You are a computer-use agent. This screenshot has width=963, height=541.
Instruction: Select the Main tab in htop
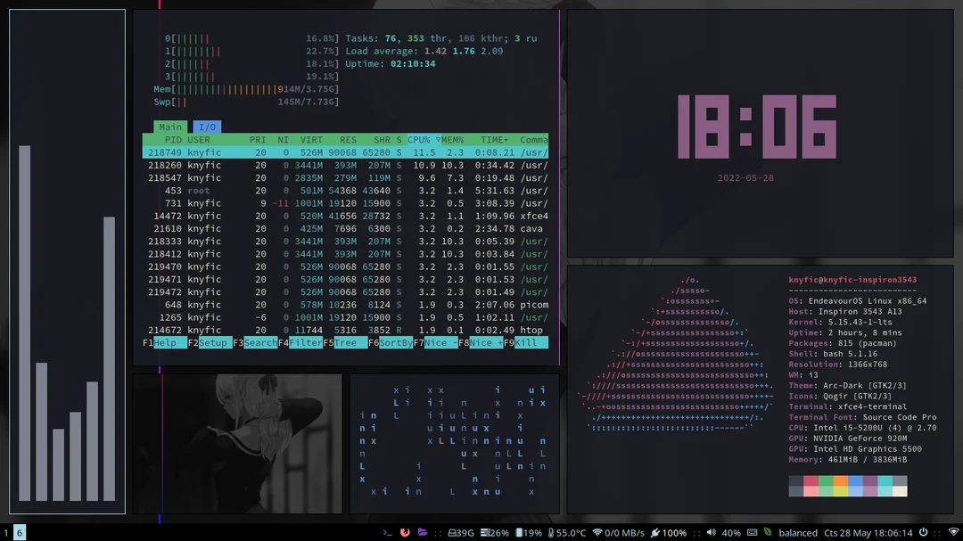click(171, 127)
